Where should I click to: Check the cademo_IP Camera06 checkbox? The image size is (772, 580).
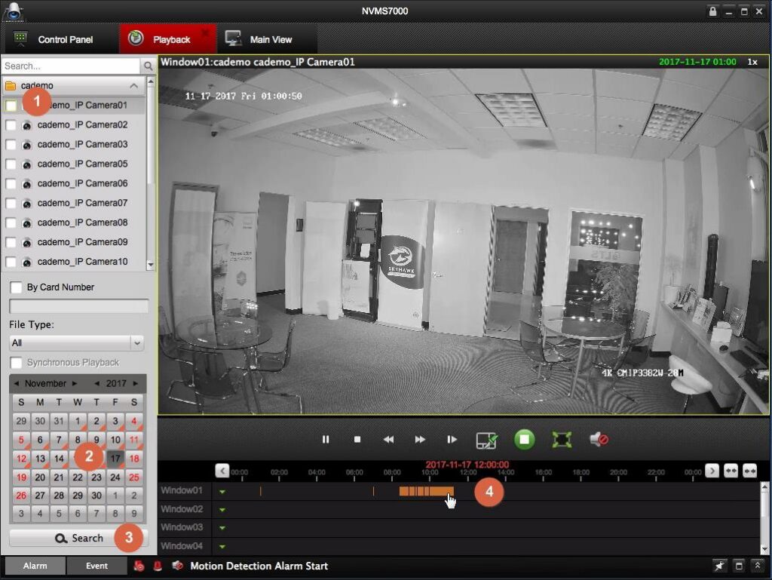coord(11,183)
